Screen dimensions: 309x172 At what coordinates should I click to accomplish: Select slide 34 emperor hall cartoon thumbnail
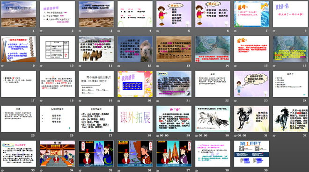coord(57,153)
